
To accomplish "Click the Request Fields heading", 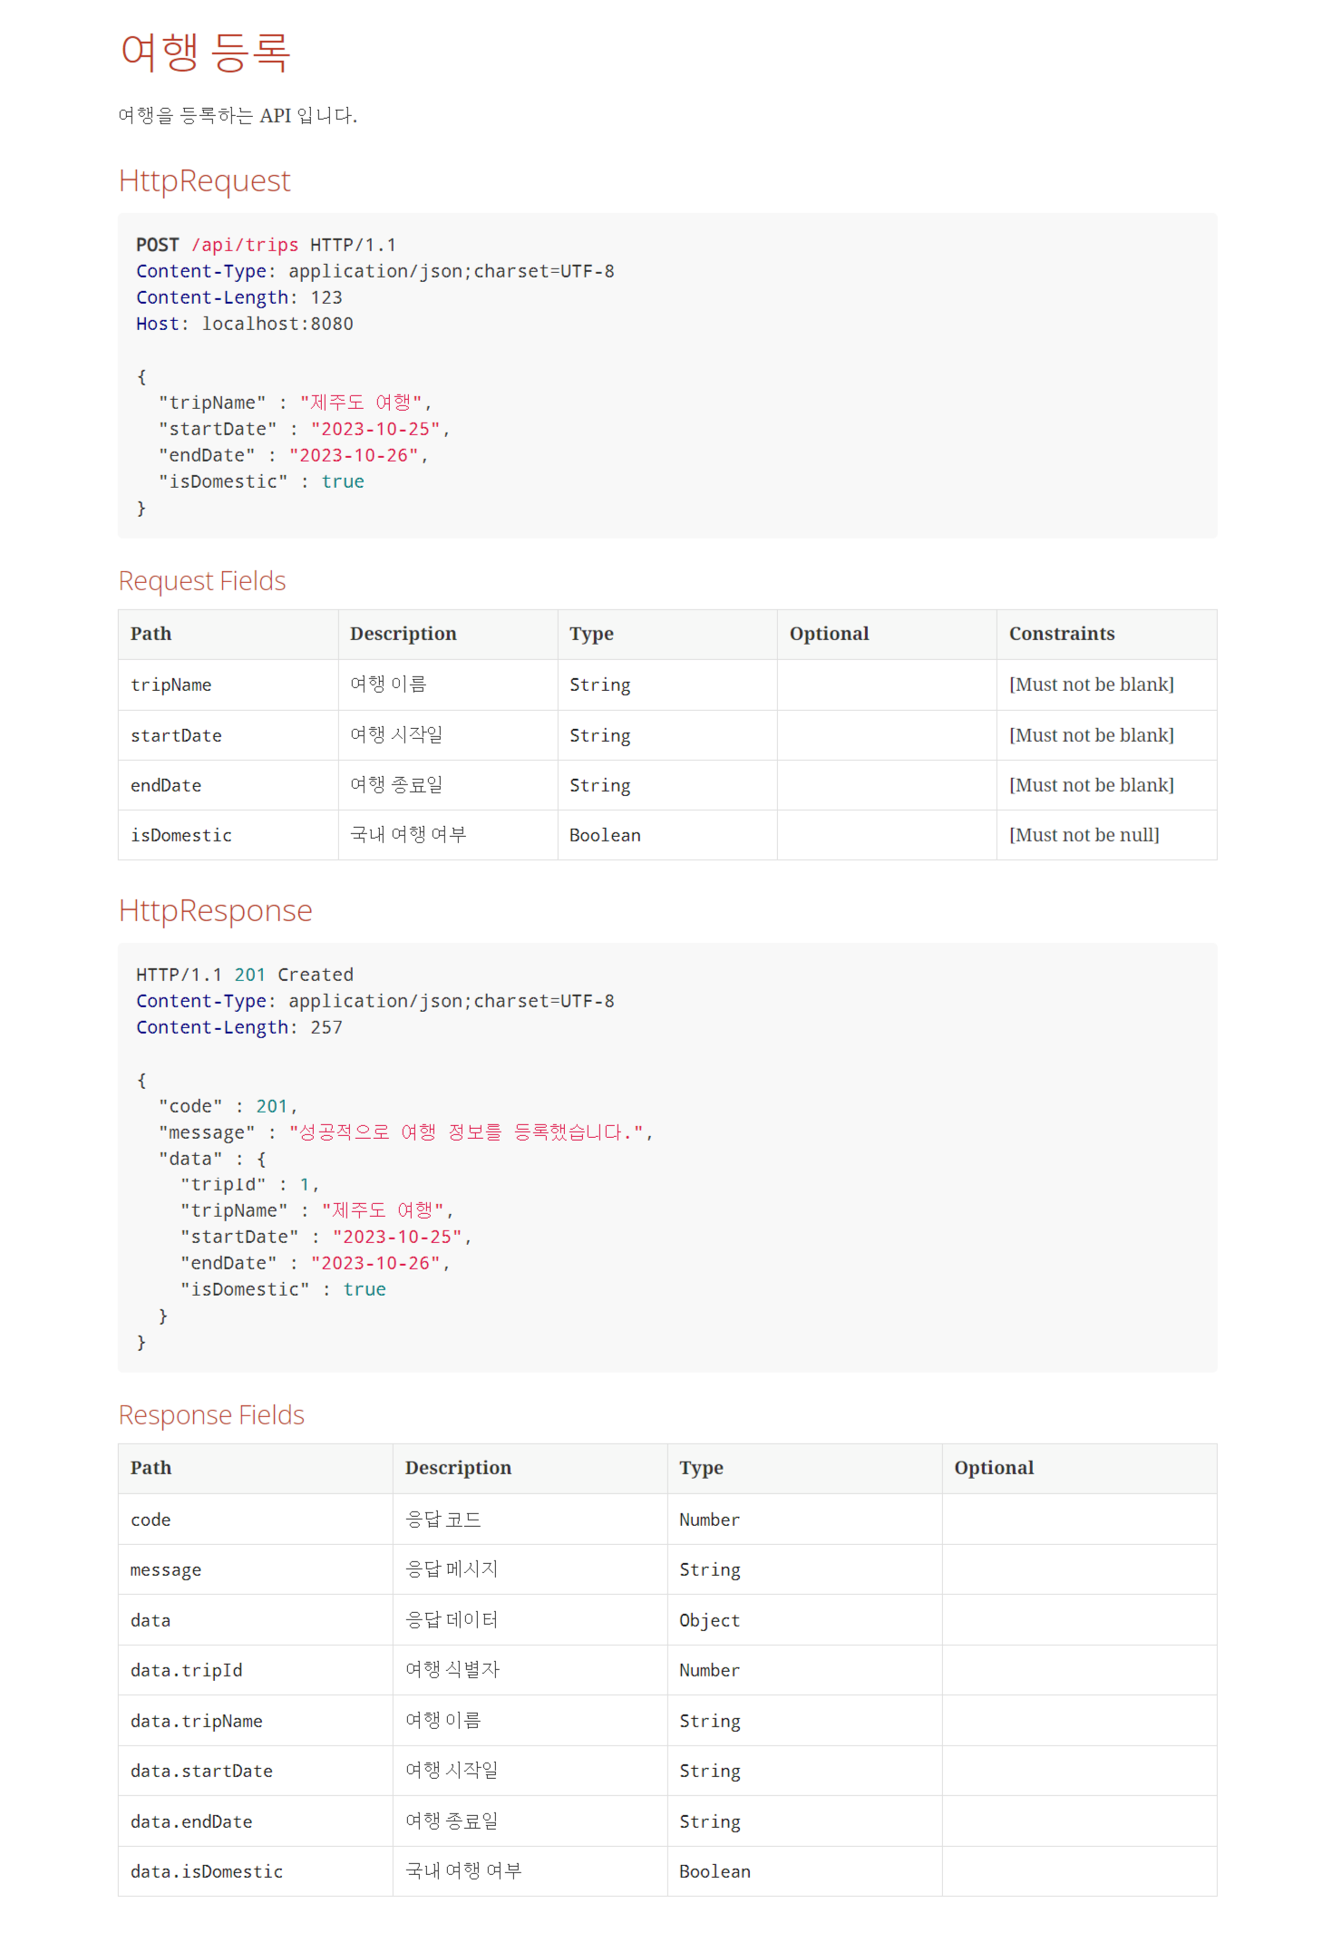I will (202, 580).
